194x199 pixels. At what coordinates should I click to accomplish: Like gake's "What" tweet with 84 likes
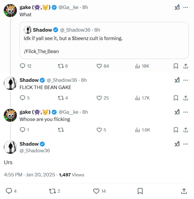99,66
